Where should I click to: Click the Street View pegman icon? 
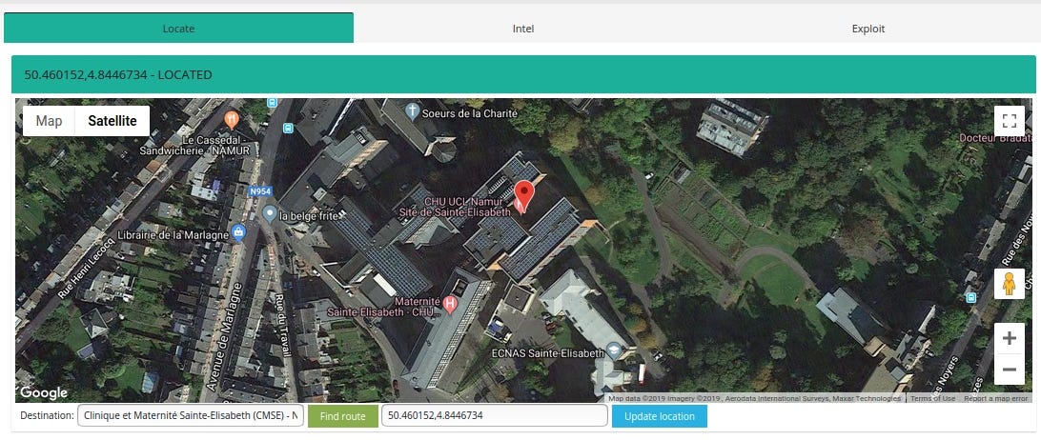click(1010, 284)
